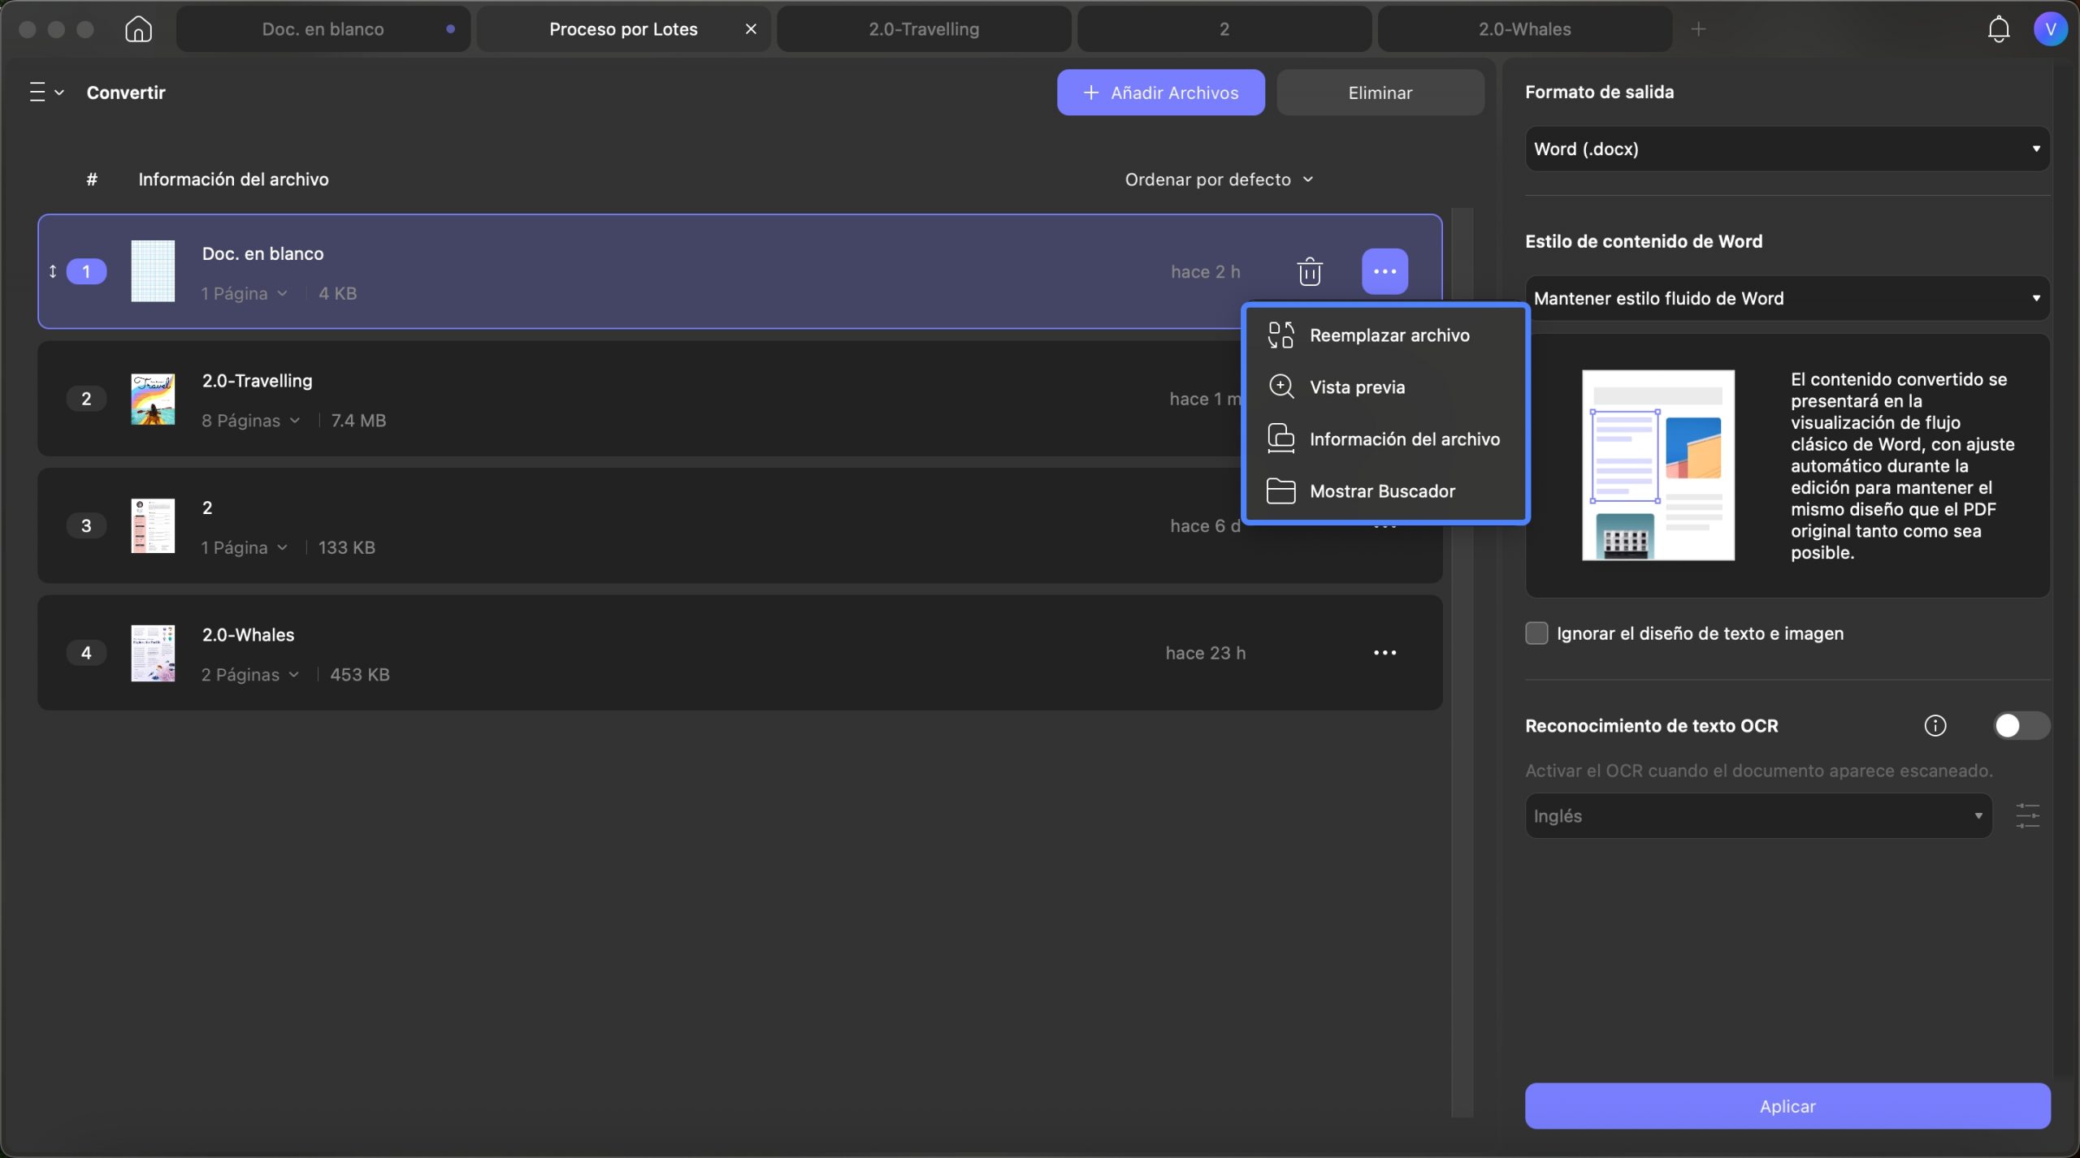
Task: Close the Proceso por Lotes tab
Action: (751, 29)
